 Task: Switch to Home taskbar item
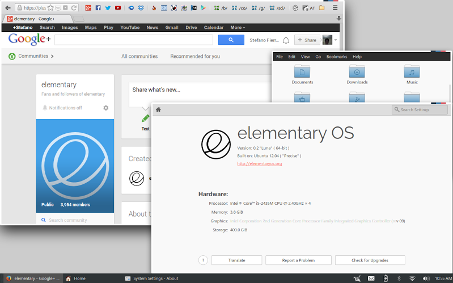click(76, 278)
